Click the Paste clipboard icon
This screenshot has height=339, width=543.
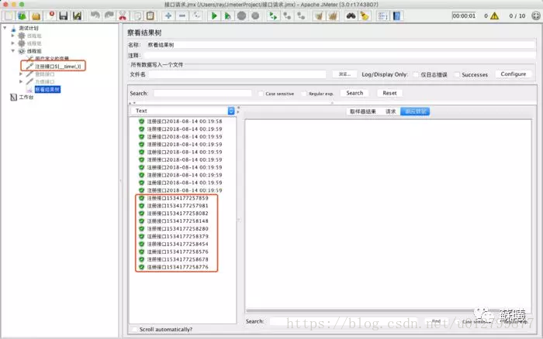150,16
